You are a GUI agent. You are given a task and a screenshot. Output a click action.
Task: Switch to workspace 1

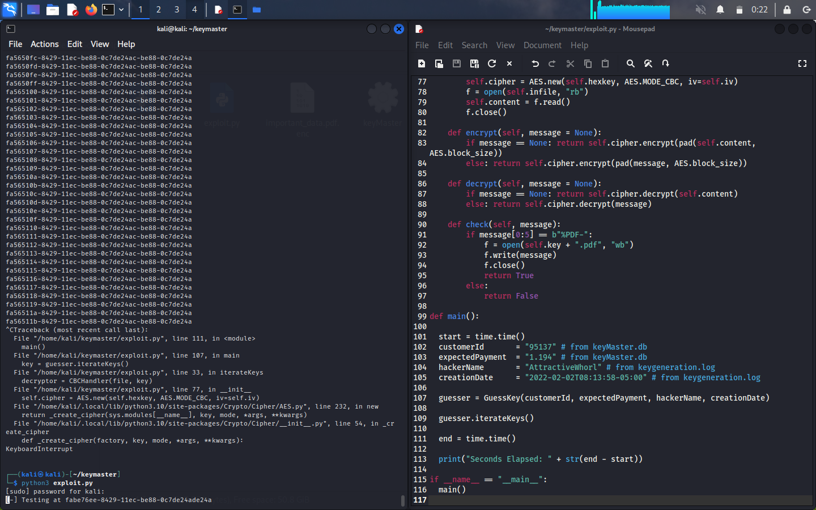141,10
